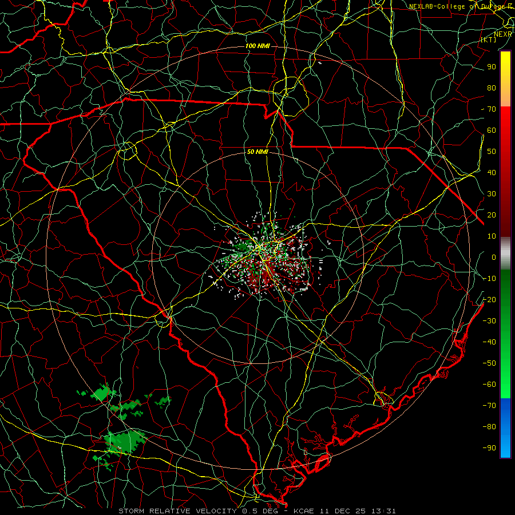
Task: Select the 50 value on the velocity scale
Action: (x=492, y=152)
